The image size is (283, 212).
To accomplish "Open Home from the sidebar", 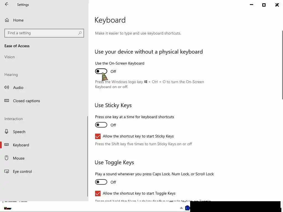I will pyautogui.click(x=14, y=20).
